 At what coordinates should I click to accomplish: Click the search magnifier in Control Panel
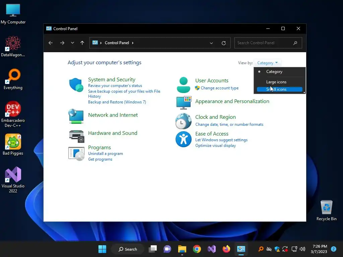[x=295, y=43]
